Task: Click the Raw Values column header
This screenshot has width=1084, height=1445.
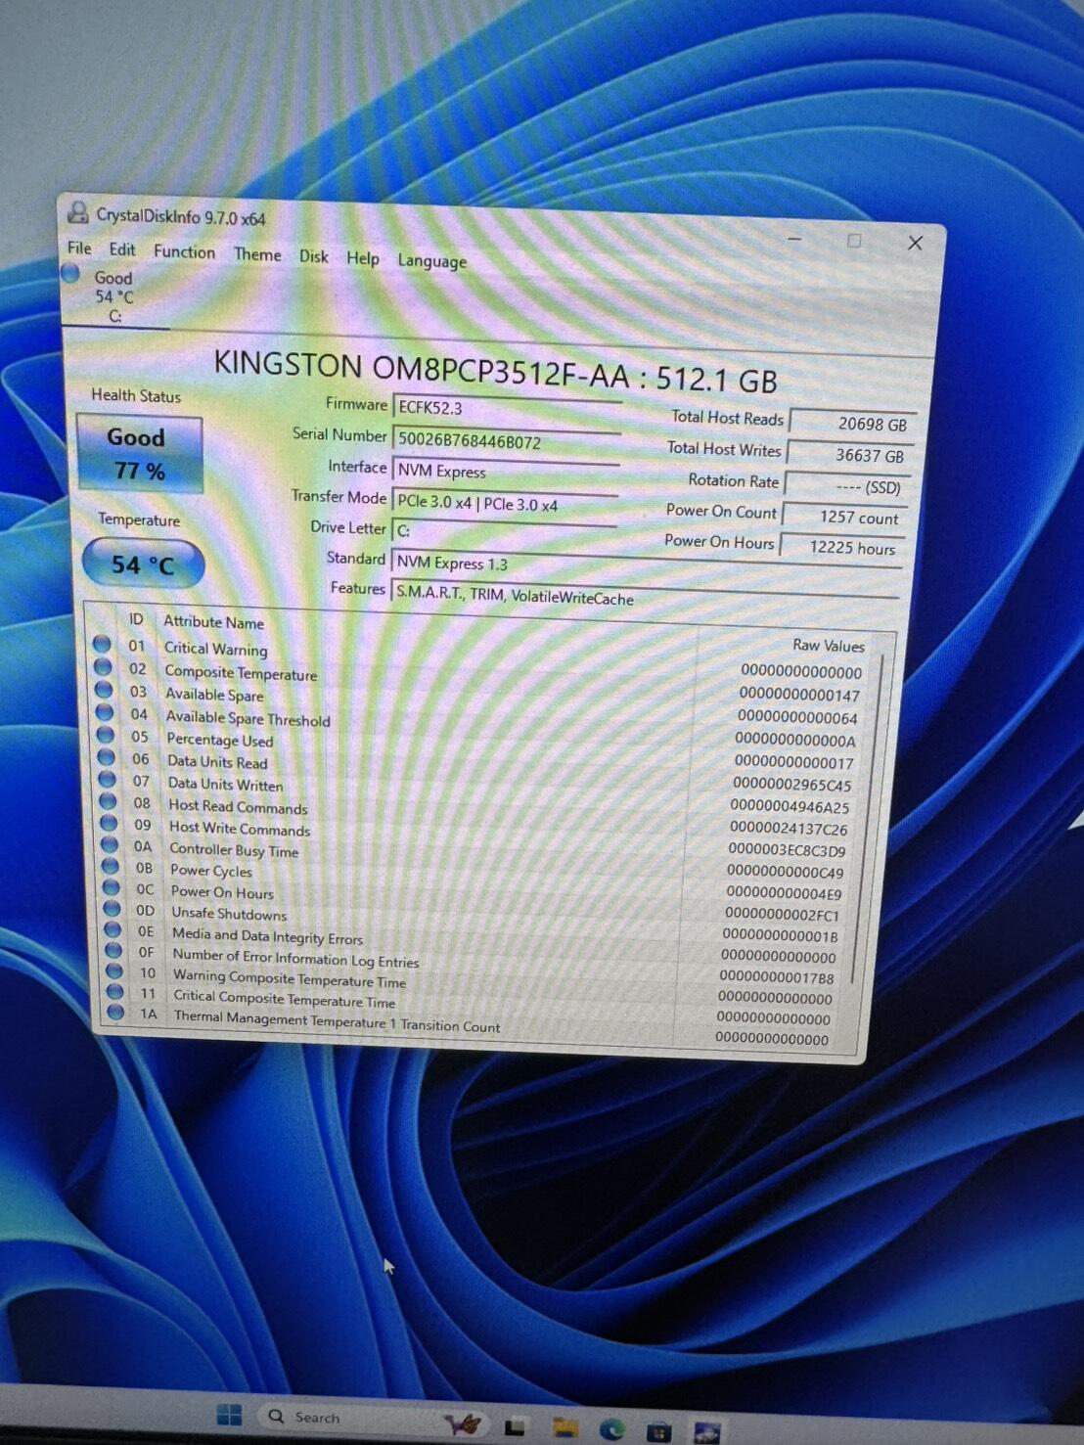Action: tap(828, 645)
